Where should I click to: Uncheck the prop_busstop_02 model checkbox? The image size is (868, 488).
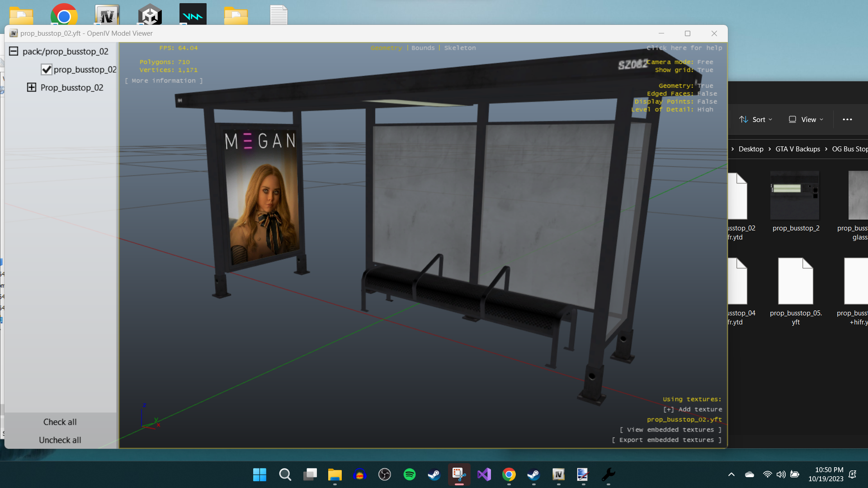[x=46, y=70]
